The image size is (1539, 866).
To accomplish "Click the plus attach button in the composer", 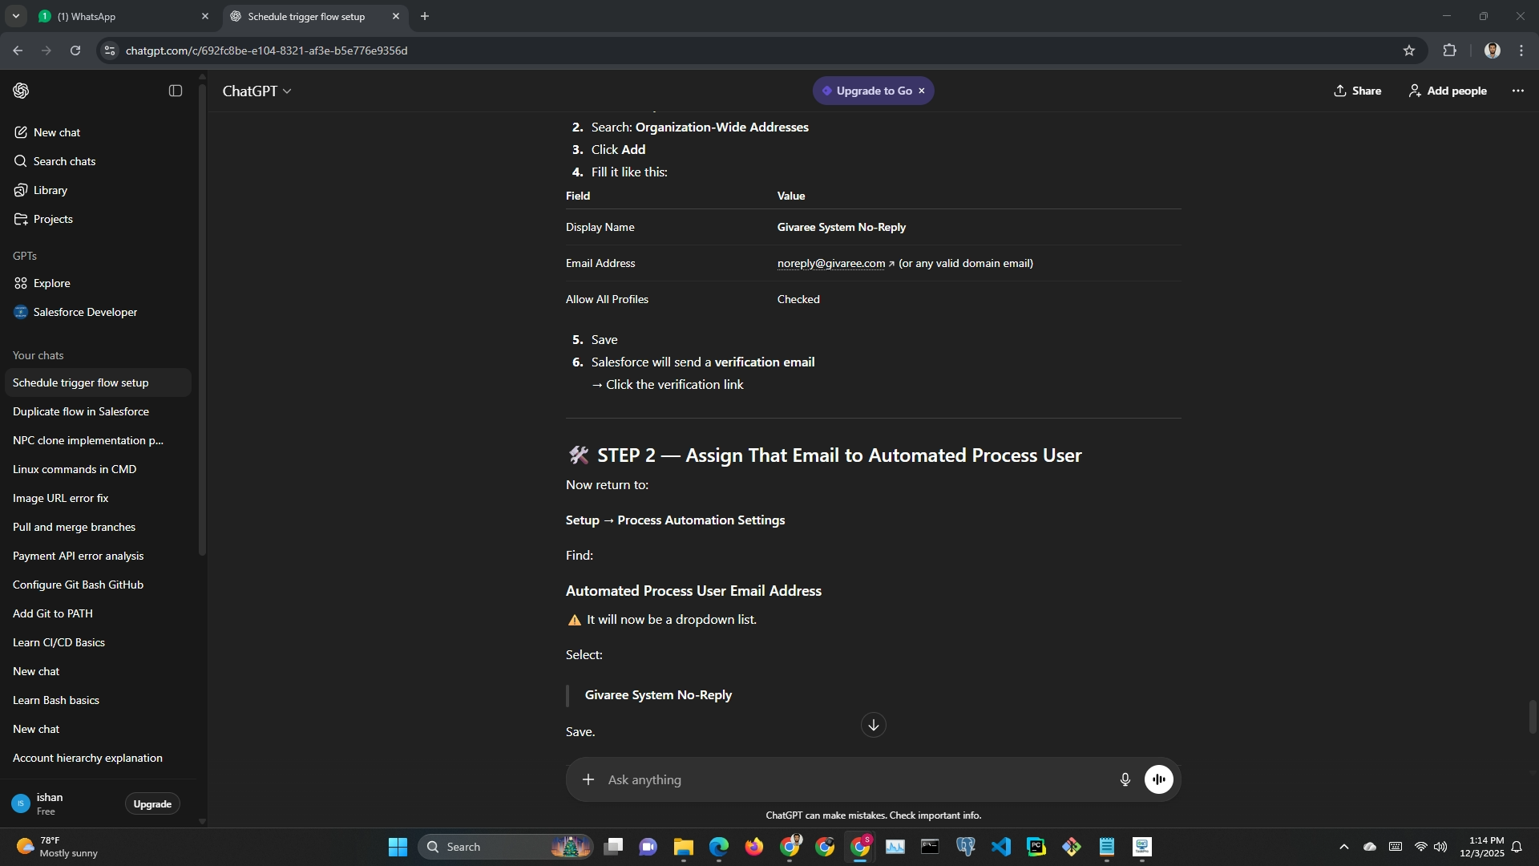I will click(588, 779).
